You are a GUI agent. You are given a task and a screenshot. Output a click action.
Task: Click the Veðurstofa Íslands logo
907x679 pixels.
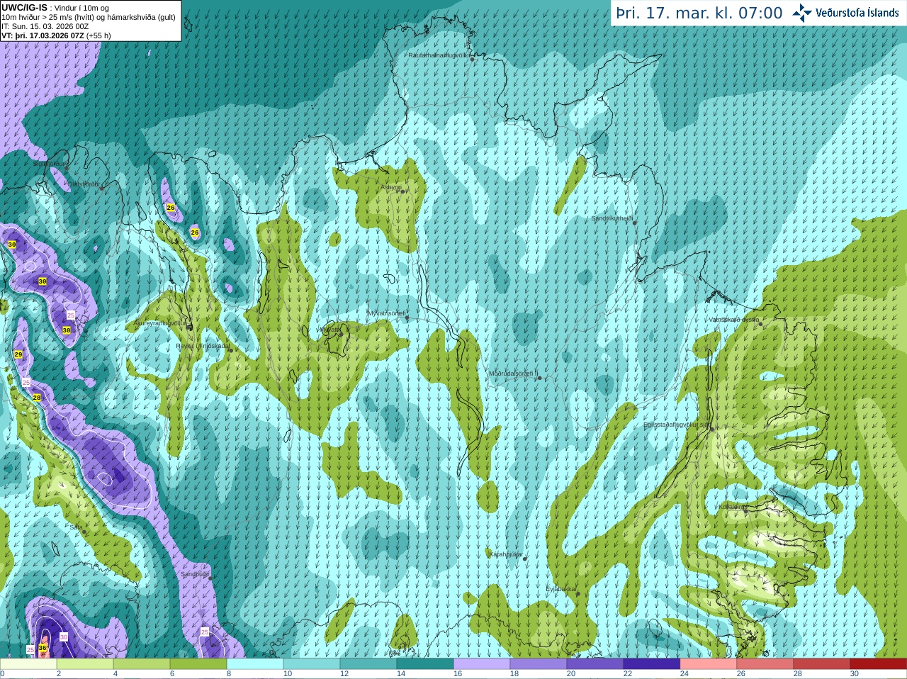coord(845,13)
